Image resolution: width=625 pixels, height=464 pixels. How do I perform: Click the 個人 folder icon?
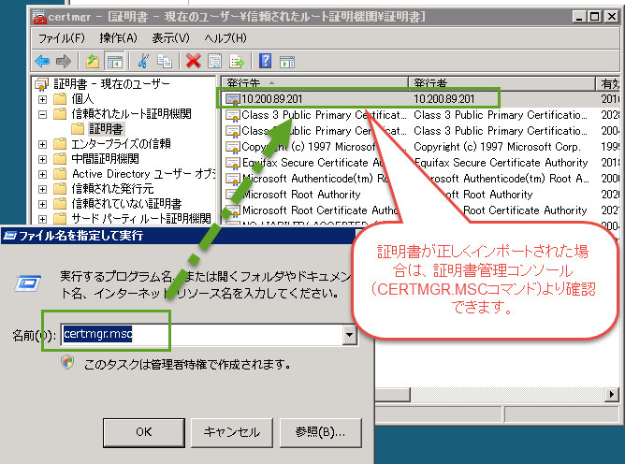(60, 98)
